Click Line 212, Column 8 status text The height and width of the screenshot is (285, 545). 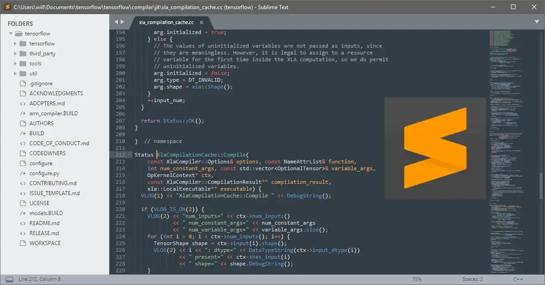point(40,279)
